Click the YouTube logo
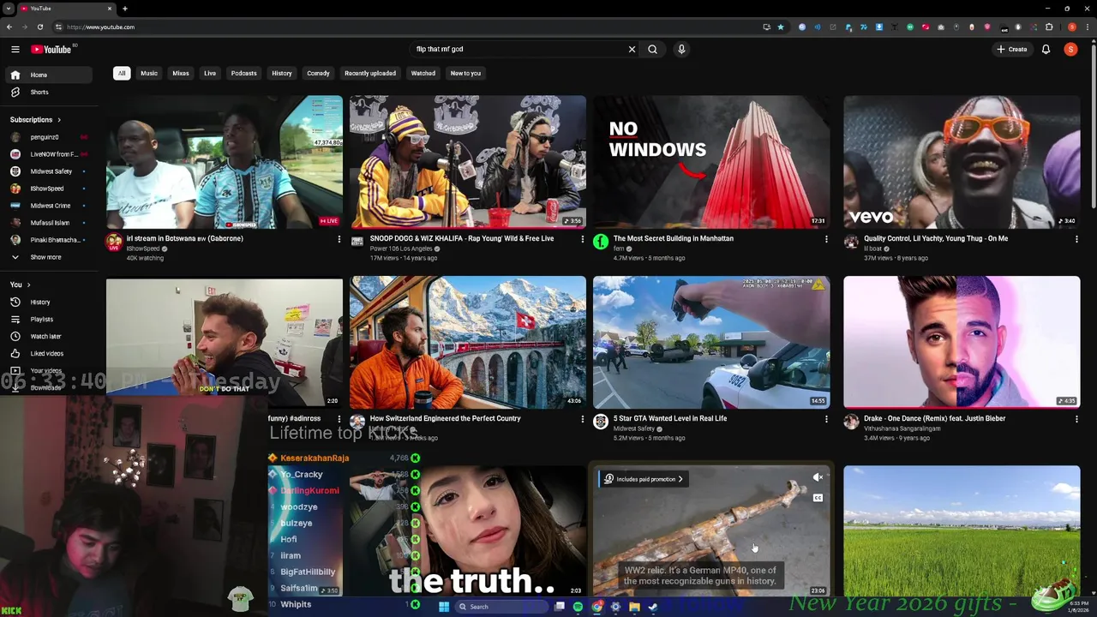The width and height of the screenshot is (1097, 617). point(51,50)
